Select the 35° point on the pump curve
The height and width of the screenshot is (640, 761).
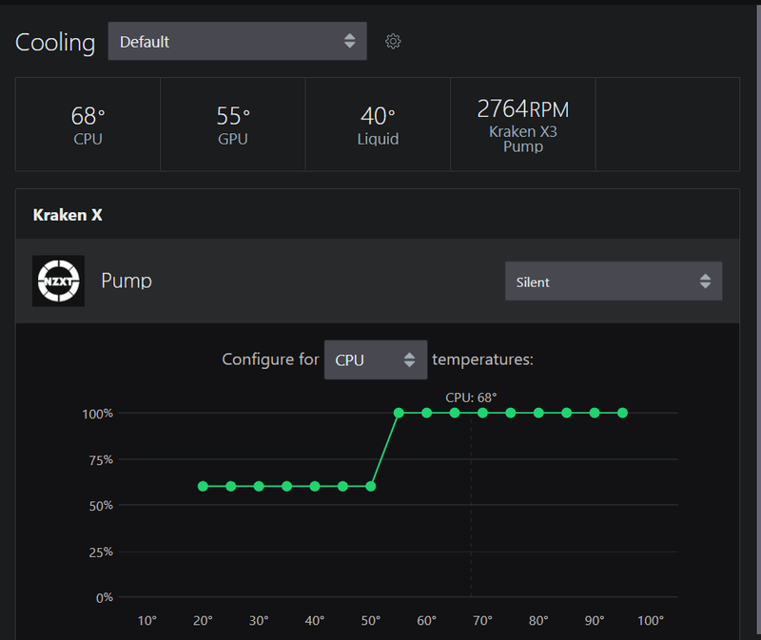(x=287, y=486)
